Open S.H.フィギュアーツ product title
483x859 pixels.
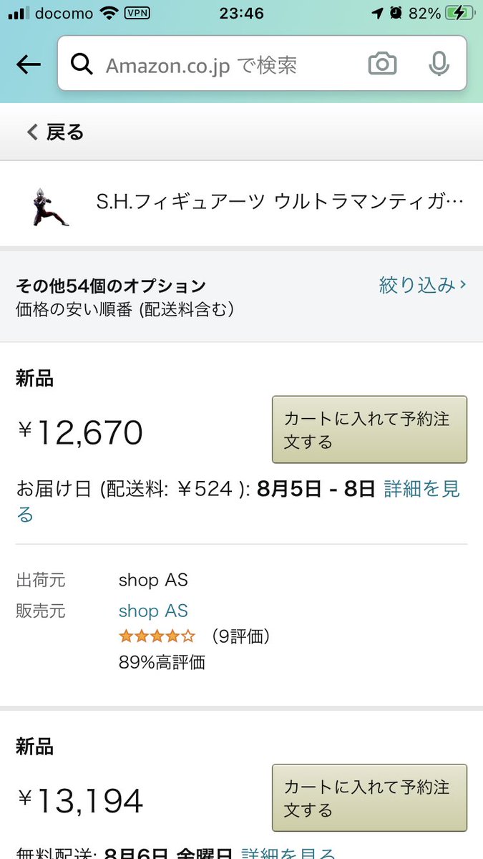pyautogui.click(x=280, y=203)
